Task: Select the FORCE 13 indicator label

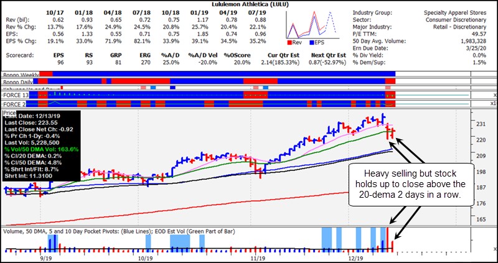Action: (14, 95)
